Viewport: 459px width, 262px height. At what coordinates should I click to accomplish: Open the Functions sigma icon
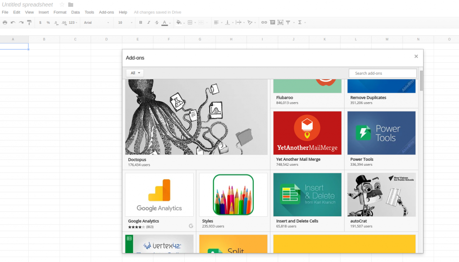click(300, 22)
